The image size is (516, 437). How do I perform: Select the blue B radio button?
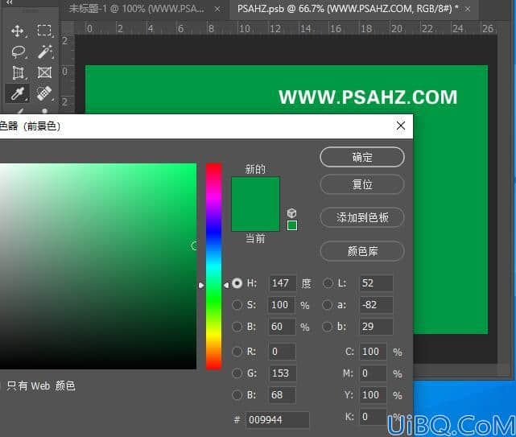pos(237,395)
